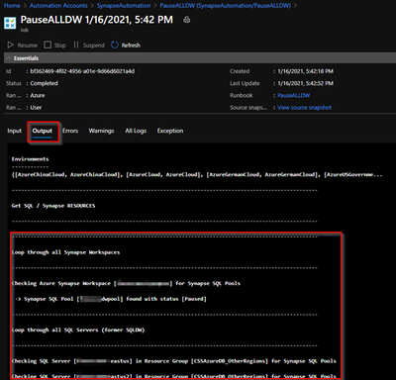
Task: Open the Home breadcrumb link
Action: [12, 6]
